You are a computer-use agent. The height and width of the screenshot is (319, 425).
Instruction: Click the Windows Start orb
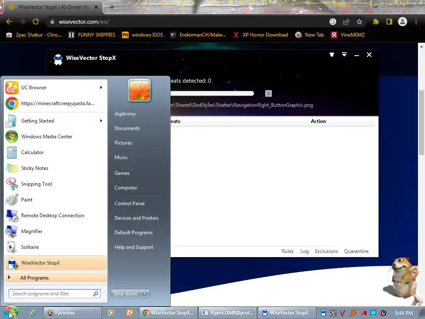tap(10, 313)
